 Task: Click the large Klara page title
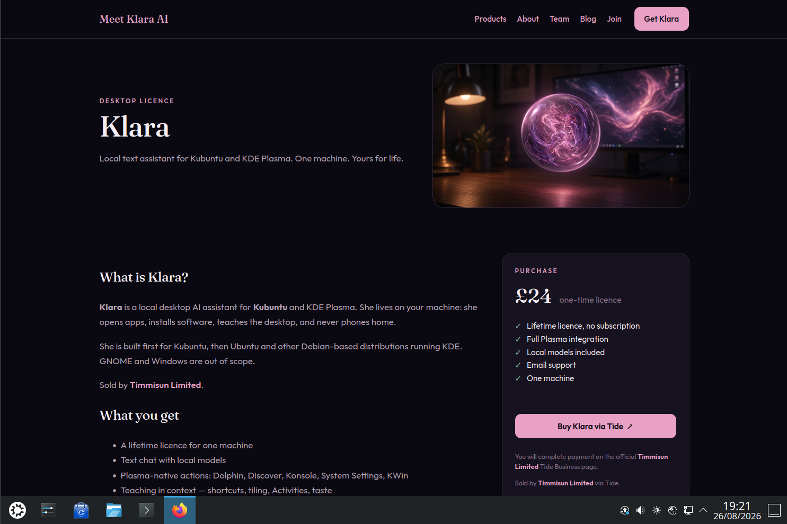135,127
